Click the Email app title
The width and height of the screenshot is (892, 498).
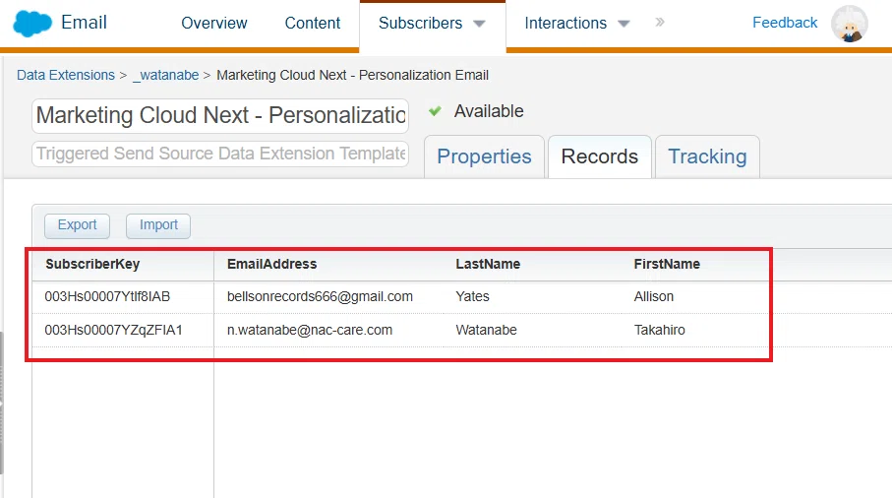pyautogui.click(x=84, y=23)
